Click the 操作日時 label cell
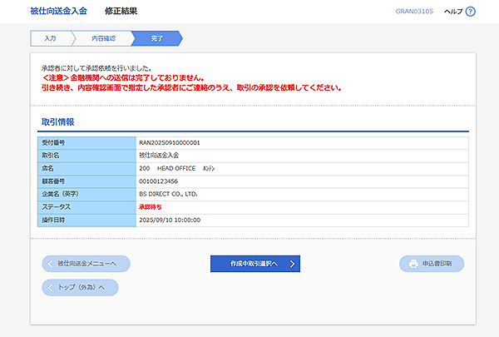 click(x=86, y=221)
